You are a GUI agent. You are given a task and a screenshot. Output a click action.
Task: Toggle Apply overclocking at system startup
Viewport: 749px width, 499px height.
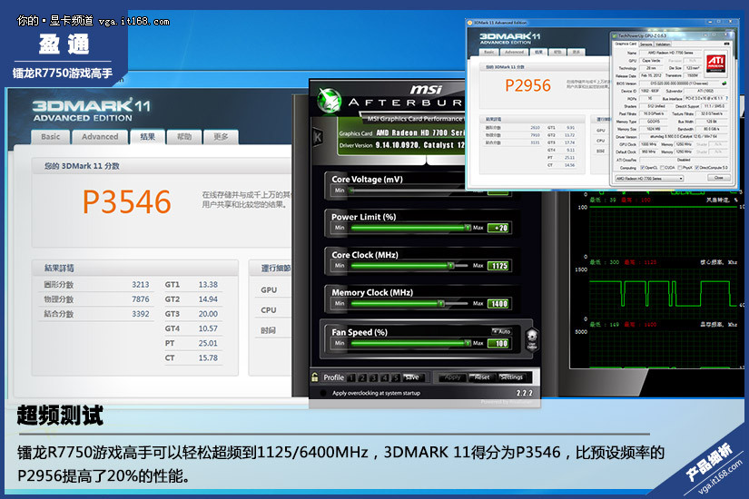tap(321, 393)
